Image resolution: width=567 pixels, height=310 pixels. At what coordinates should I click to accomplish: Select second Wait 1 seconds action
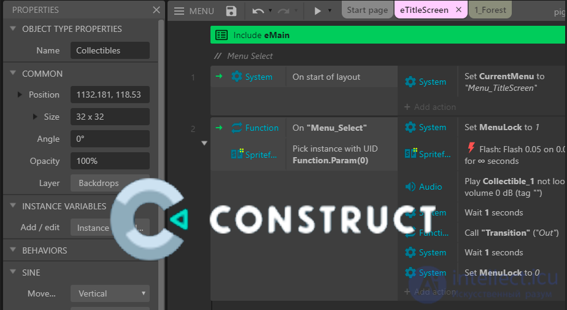tap(493, 252)
